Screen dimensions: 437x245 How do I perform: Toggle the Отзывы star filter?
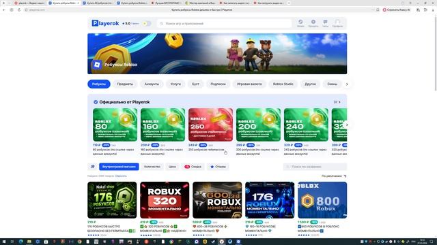coord(218,167)
